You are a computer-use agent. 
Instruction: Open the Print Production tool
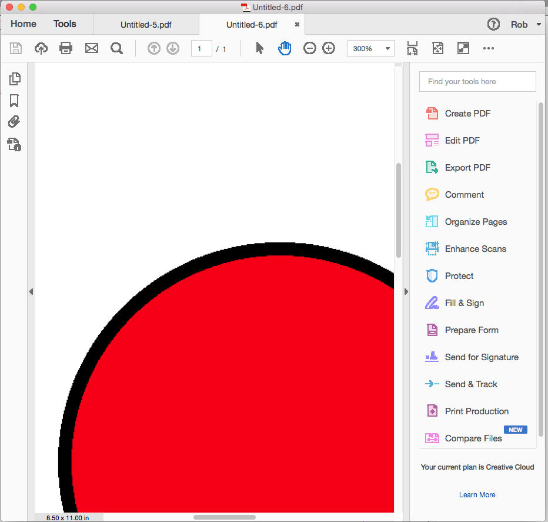[476, 411]
